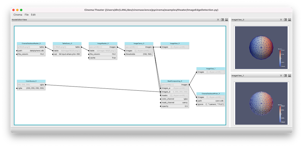The width and height of the screenshot is (303, 147).
Task: Open the Cinema menu
Action: tap(18, 15)
